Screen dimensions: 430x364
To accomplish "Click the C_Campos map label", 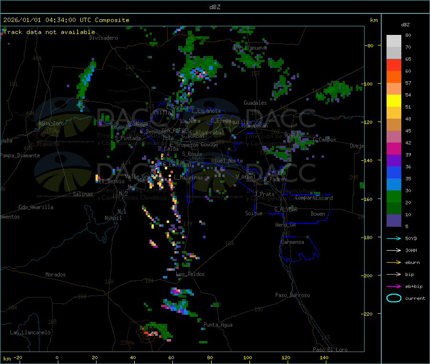I will [324, 140].
